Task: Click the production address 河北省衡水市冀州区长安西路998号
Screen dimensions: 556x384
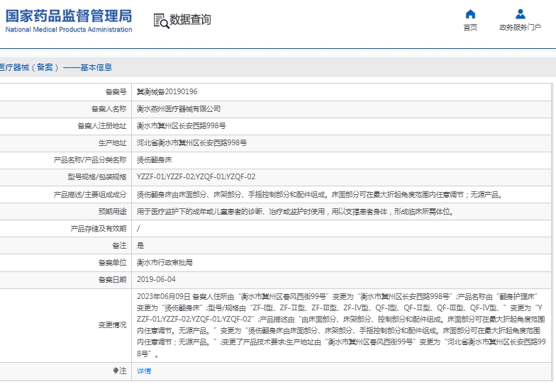Action: pos(191,143)
